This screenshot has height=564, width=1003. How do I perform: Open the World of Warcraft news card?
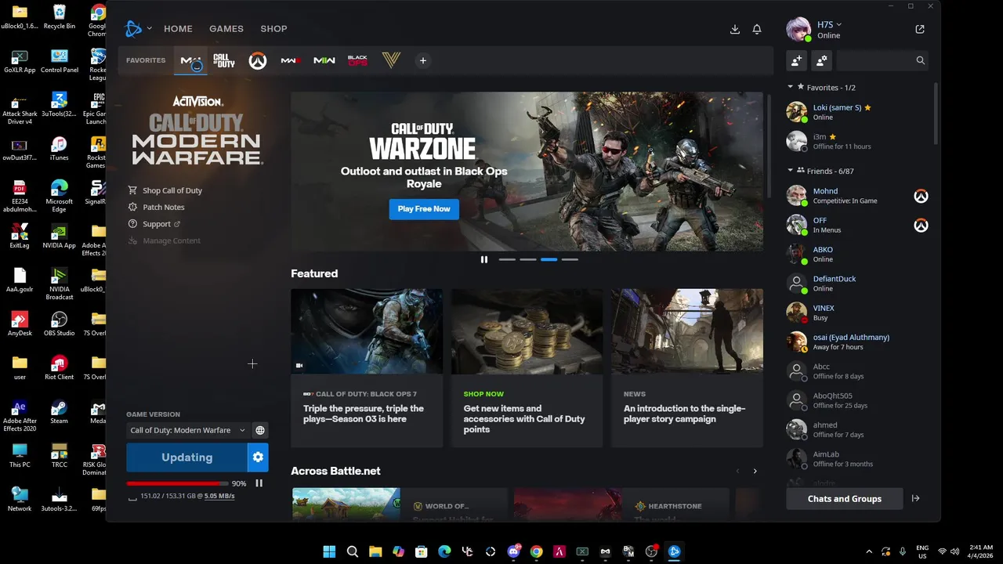400,504
